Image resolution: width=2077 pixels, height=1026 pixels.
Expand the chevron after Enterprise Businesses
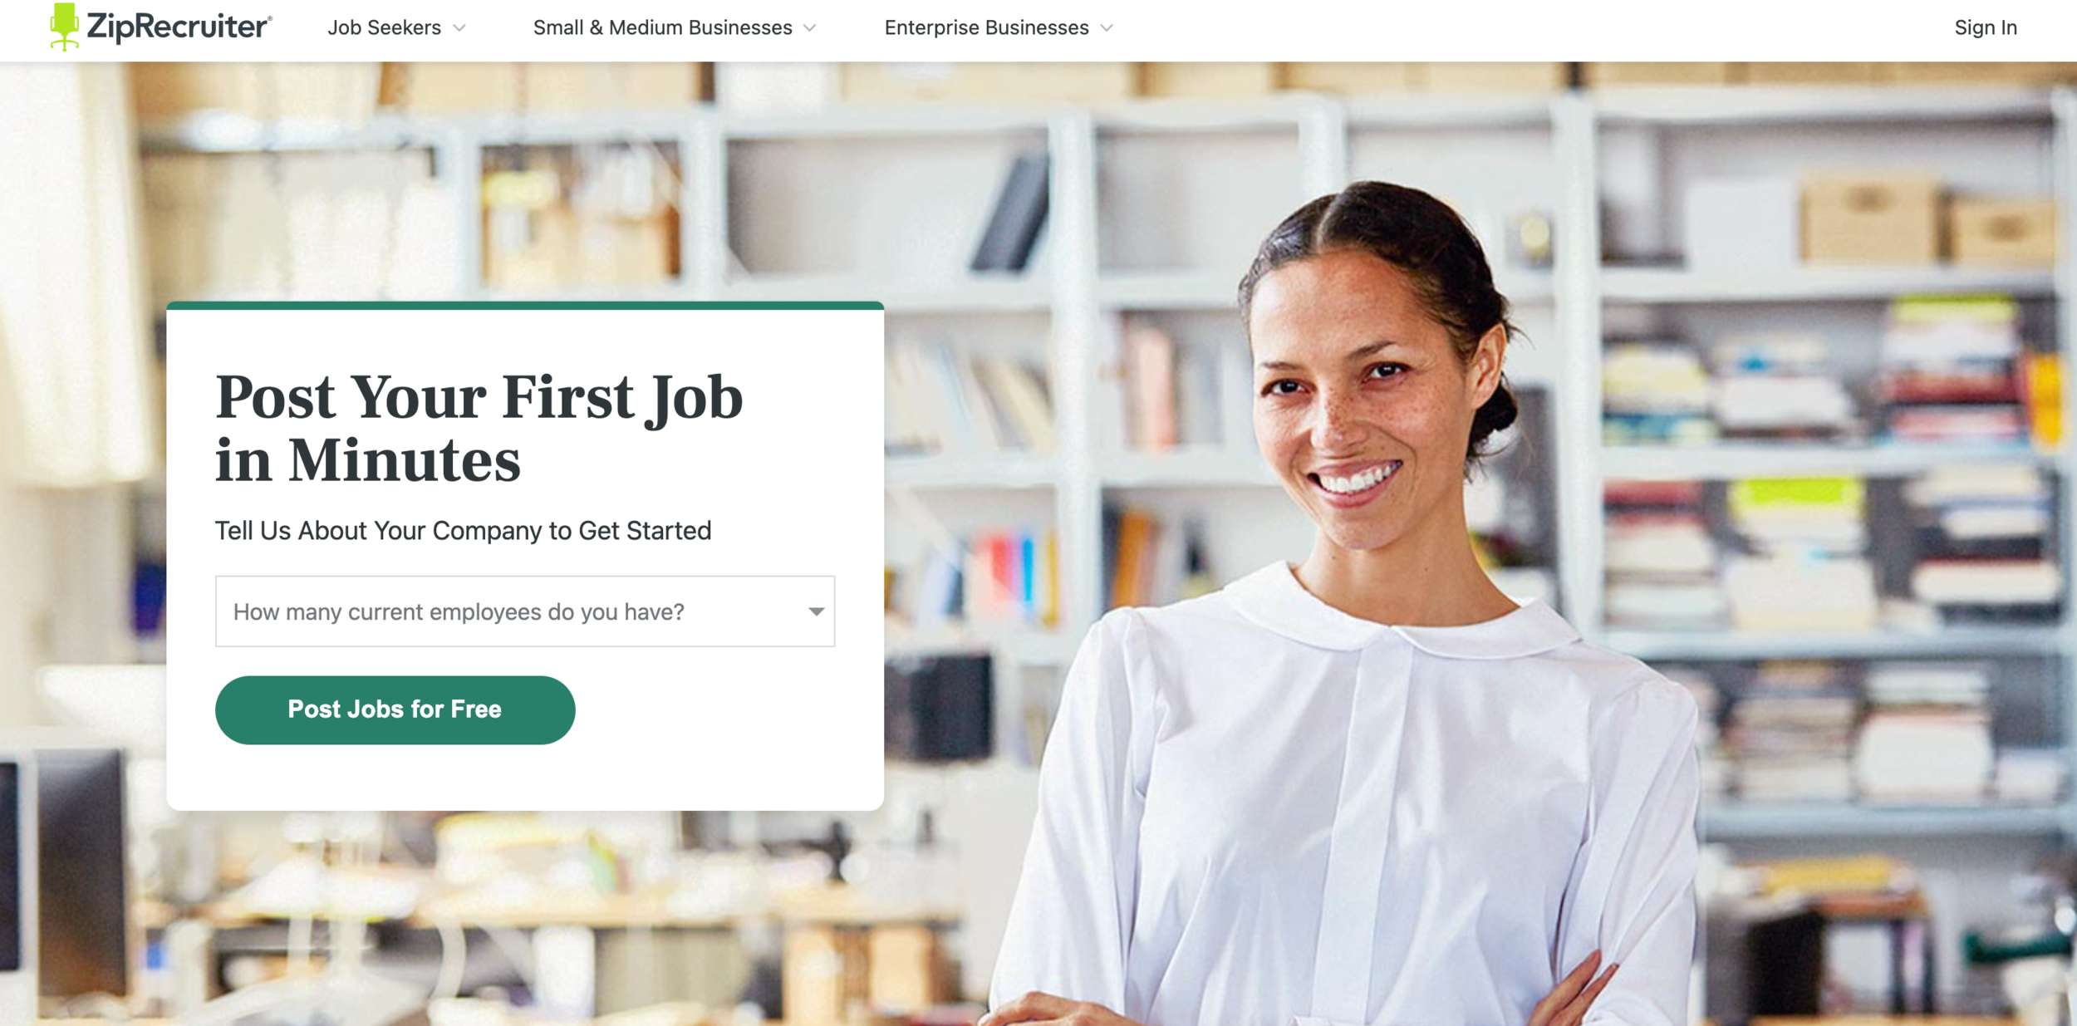pos(1107,28)
